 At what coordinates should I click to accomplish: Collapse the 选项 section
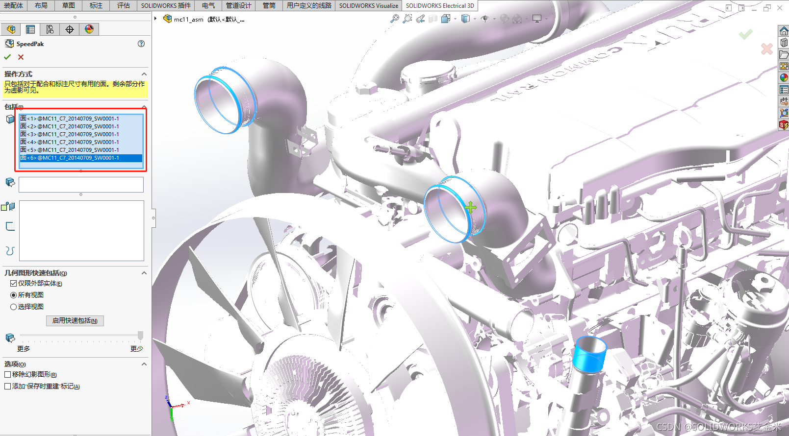click(x=144, y=364)
